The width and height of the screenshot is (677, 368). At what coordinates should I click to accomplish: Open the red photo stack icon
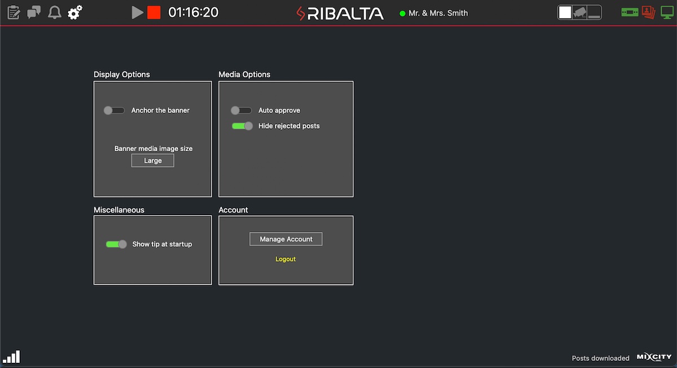(x=648, y=12)
